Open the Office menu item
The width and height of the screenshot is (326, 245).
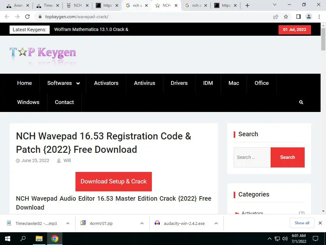(262, 83)
